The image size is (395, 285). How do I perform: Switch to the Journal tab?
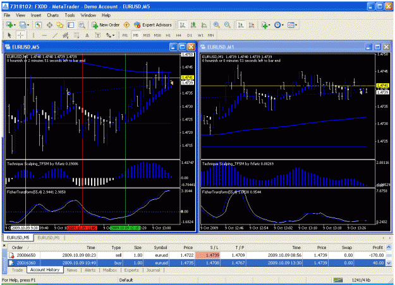[153, 270]
